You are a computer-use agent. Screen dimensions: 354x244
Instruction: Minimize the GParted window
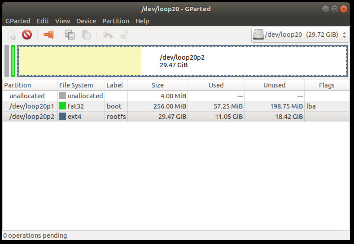326,9
